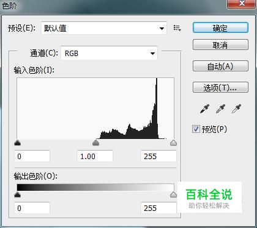Open the preset options menu icon

(x=177, y=28)
